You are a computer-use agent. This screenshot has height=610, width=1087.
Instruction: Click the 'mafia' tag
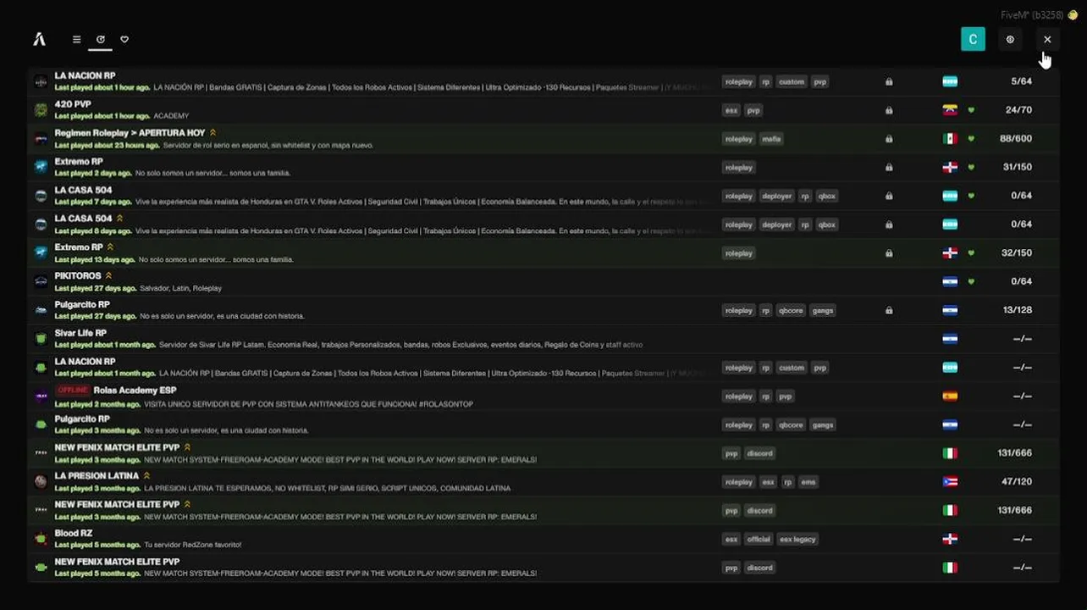click(771, 139)
